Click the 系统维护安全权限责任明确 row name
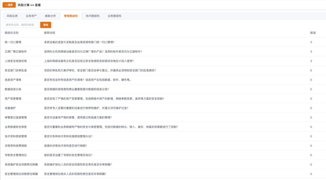This screenshot has height=180, width=326. point(21,165)
